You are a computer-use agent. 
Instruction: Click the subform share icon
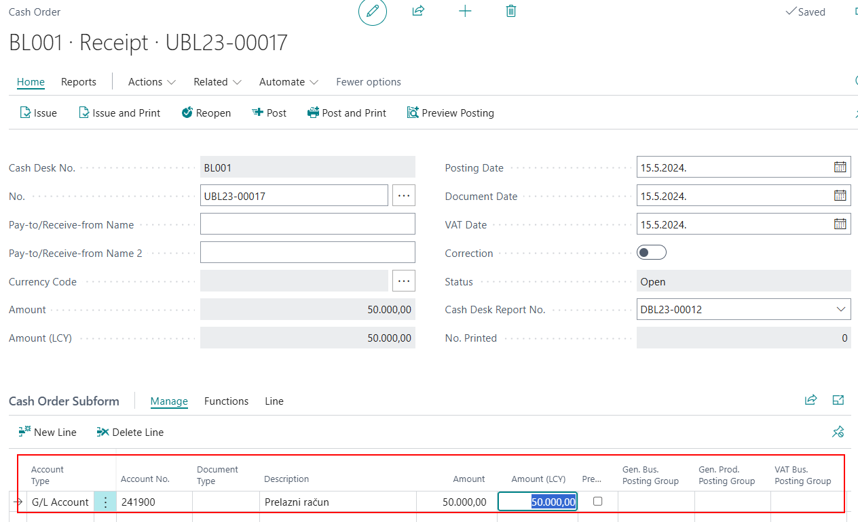(810, 400)
